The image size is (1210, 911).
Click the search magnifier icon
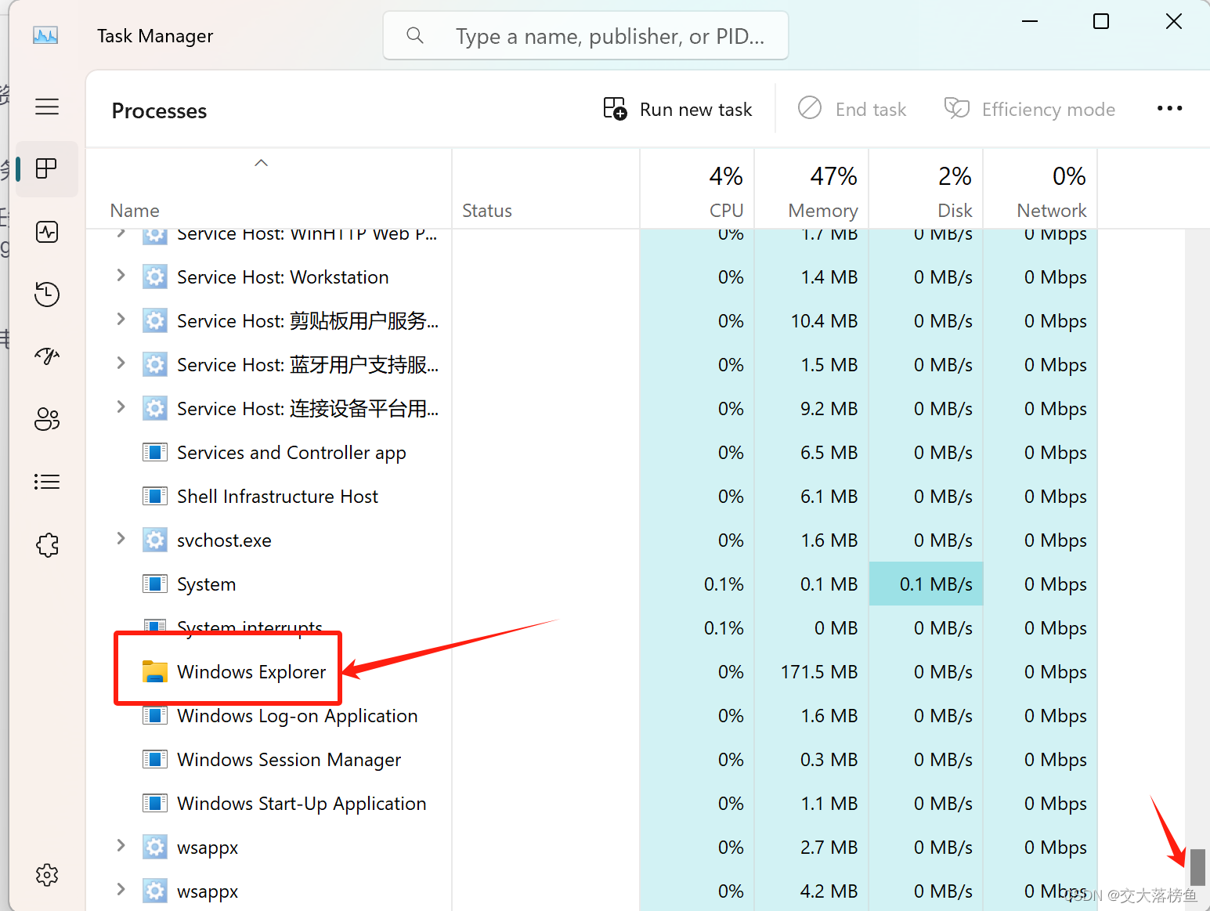415,35
